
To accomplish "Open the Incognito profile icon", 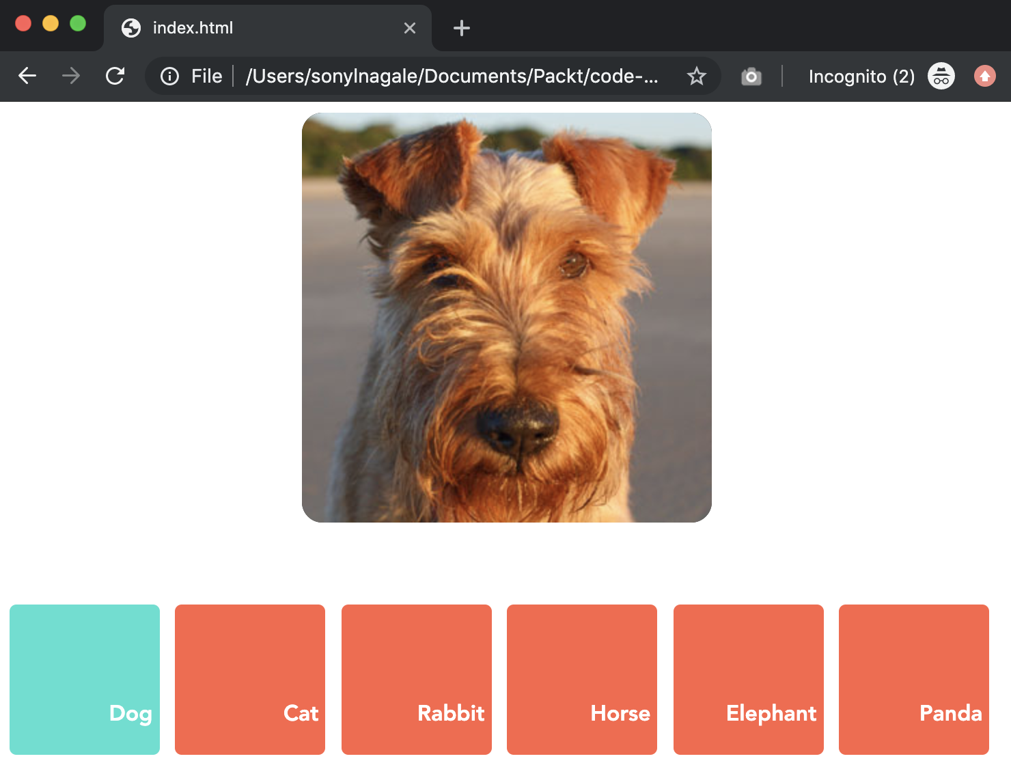I will tap(941, 76).
